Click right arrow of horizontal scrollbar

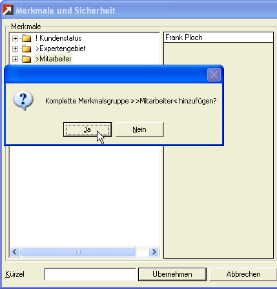(154, 252)
